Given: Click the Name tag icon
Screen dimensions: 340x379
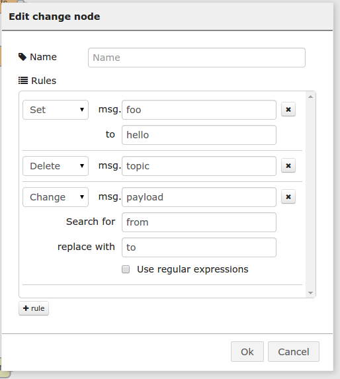Looking at the screenshot, I should pyautogui.click(x=22, y=57).
